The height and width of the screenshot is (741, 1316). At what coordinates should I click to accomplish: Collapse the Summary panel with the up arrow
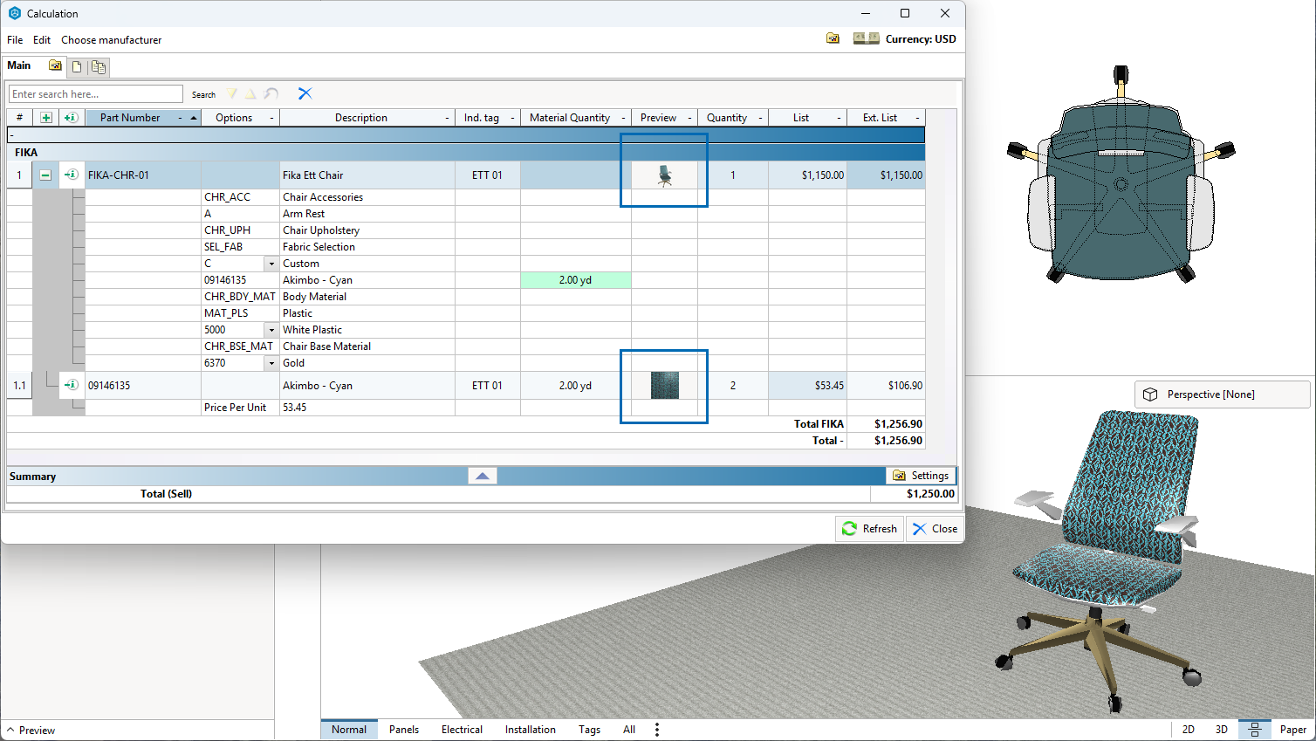[483, 476]
